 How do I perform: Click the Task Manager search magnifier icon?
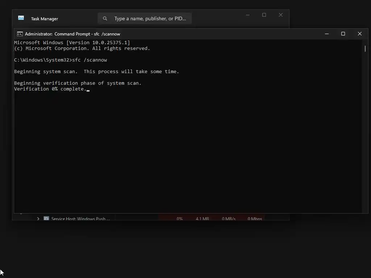point(105,18)
